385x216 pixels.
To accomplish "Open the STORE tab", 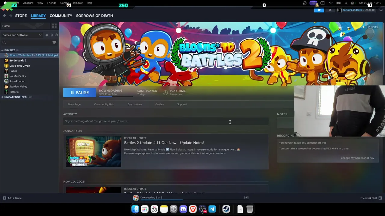I will (21, 16).
